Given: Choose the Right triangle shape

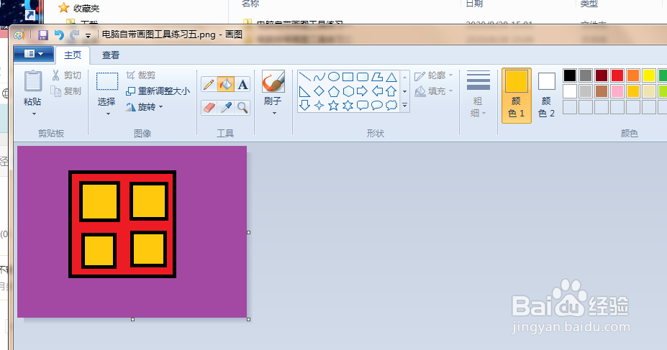Looking at the screenshot, I should tap(304, 91).
